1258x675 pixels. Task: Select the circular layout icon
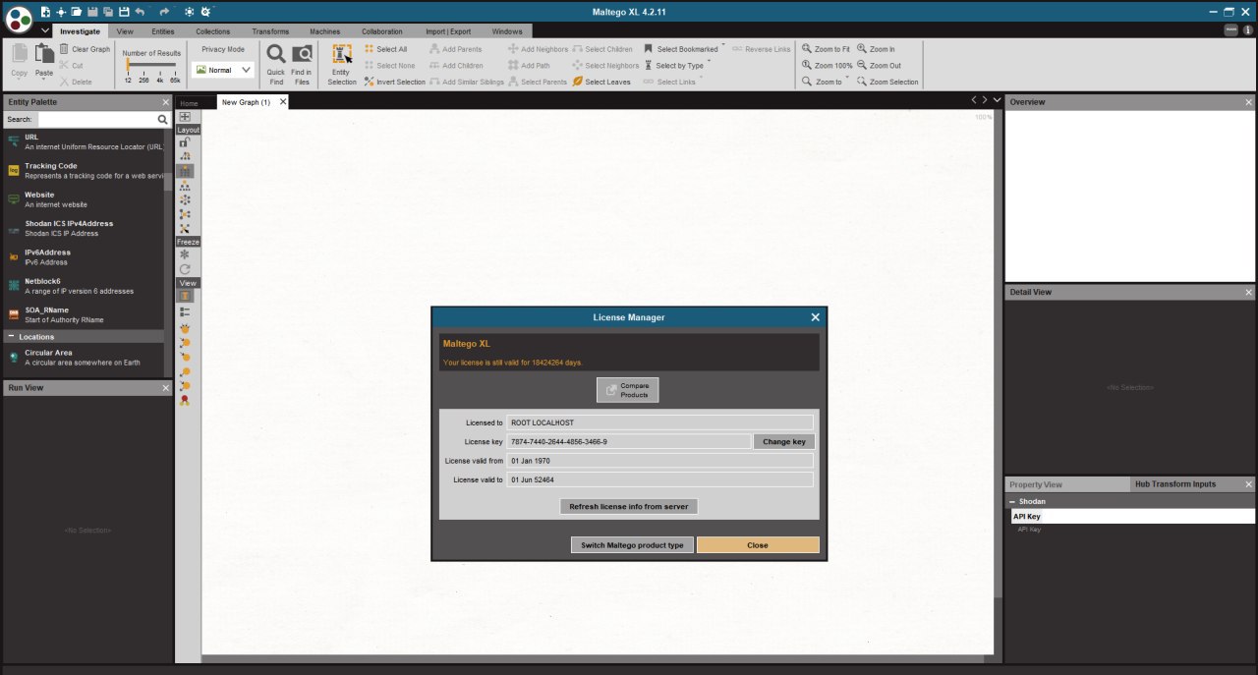click(x=185, y=199)
